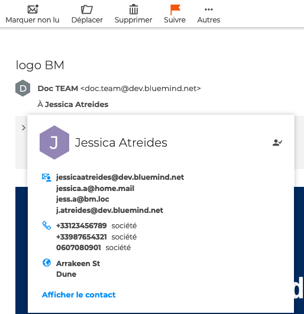This screenshot has width=304, height=314.
Task: Open the Déplacer folder icon
Action: point(87,9)
